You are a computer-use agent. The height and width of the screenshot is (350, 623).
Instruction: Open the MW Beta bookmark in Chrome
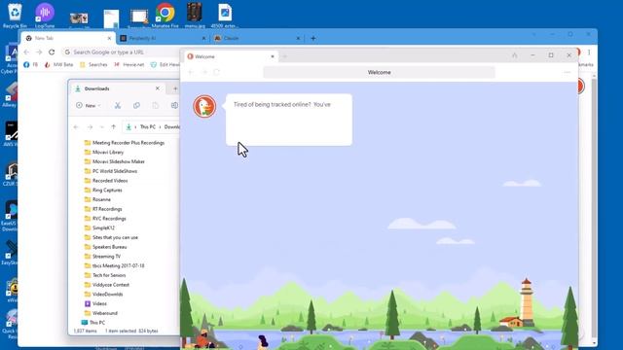pos(58,64)
